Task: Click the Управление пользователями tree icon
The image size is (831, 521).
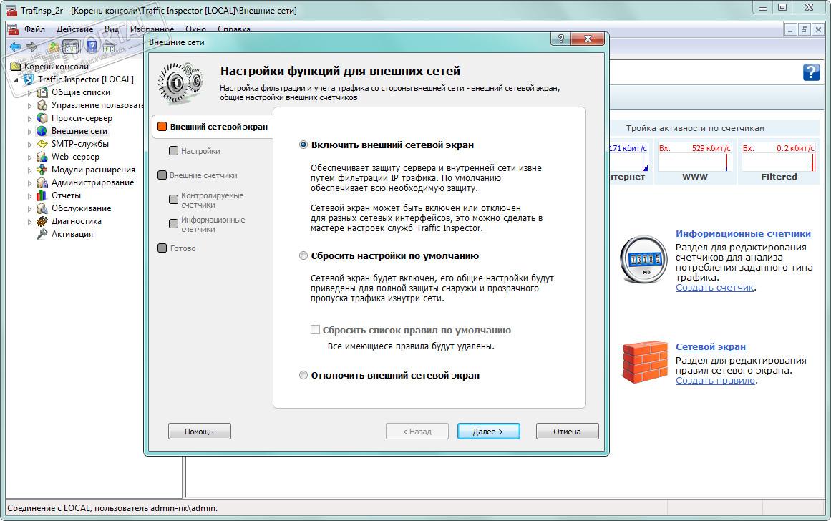Action: 42,105
